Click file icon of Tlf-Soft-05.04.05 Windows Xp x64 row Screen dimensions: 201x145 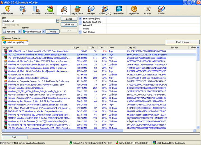click(6, 111)
